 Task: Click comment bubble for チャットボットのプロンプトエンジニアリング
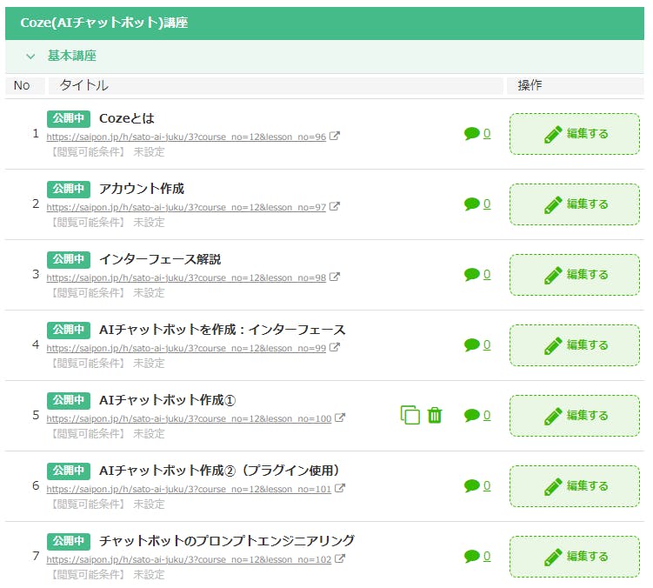472,556
